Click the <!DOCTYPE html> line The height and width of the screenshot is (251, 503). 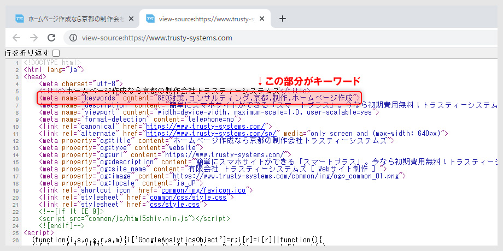pos(52,62)
